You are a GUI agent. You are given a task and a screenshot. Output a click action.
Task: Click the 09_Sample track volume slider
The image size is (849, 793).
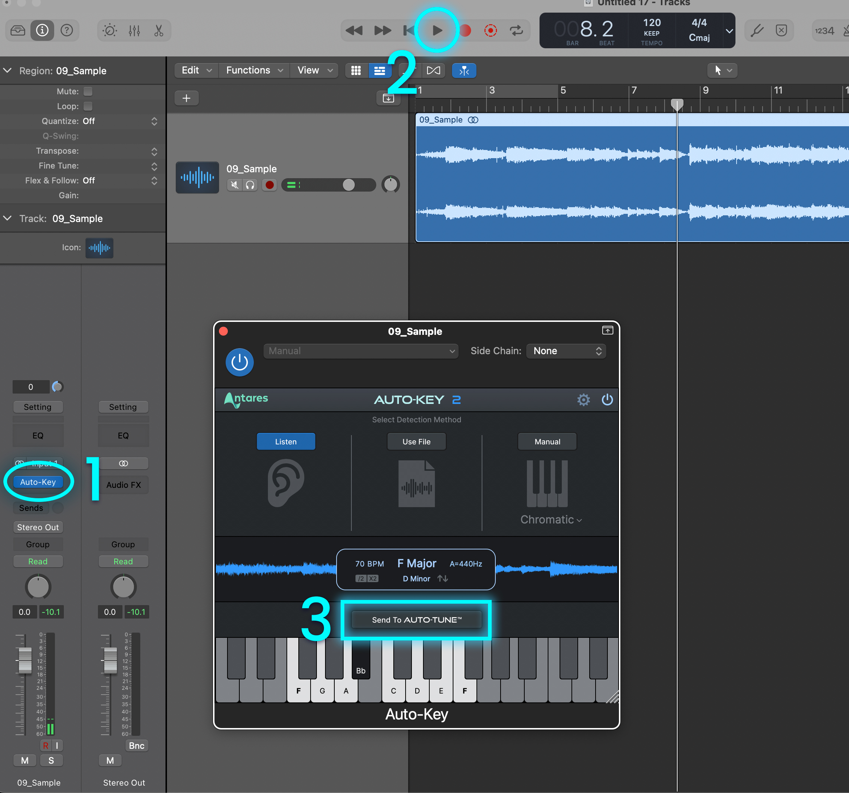(x=348, y=185)
